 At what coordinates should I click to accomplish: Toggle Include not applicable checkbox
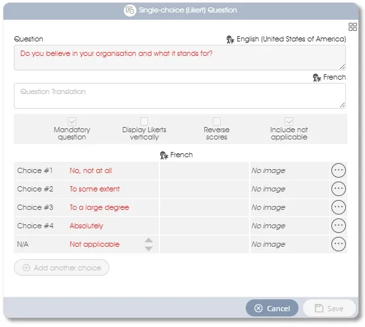click(x=289, y=121)
